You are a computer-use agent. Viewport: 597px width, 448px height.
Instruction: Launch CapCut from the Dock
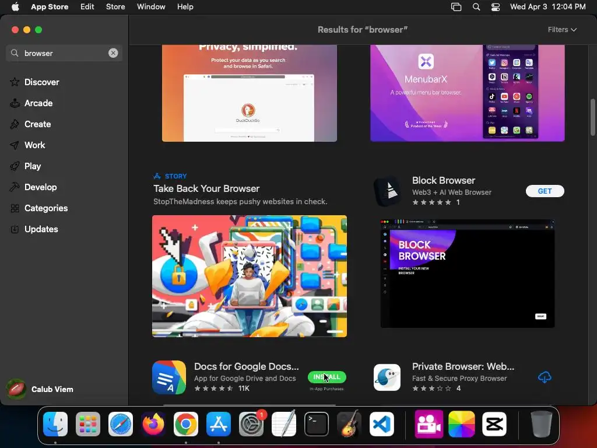click(x=494, y=424)
